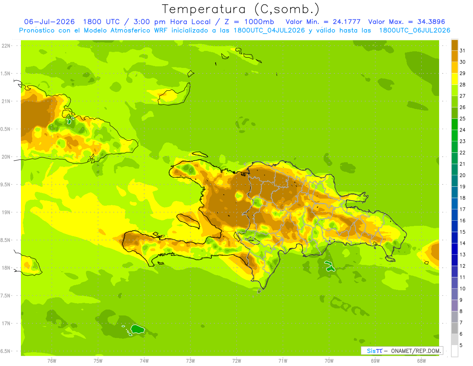Click the '68W' longitude axis label
473x366 pixels.
click(x=421, y=360)
